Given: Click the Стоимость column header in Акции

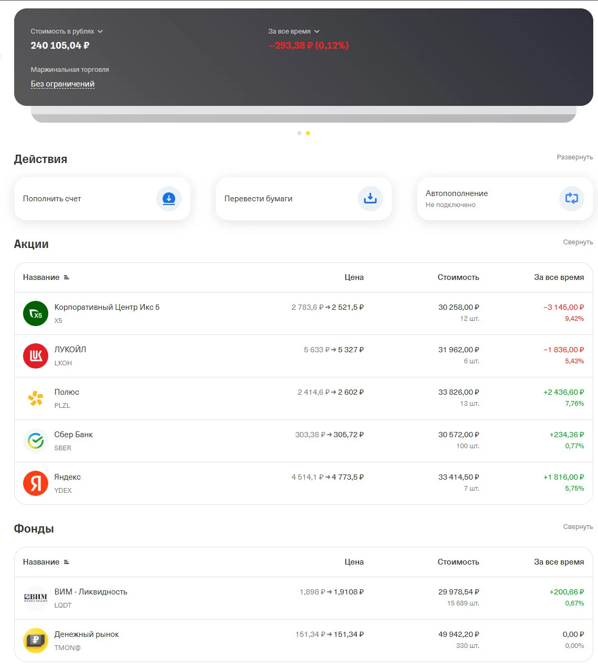Looking at the screenshot, I should point(458,277).
